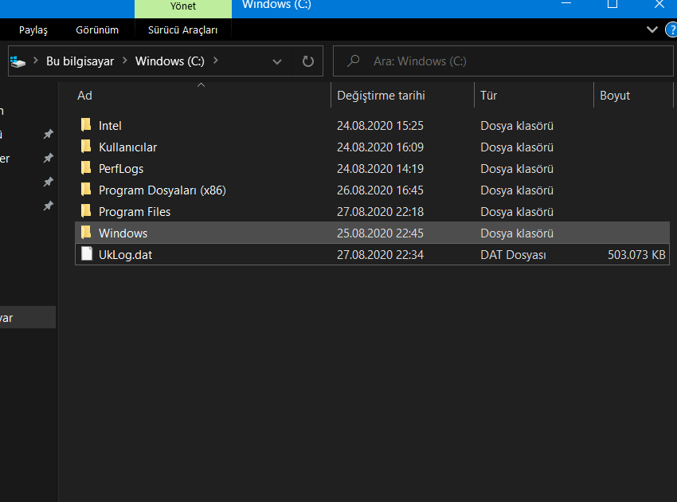Image resolution: width=677 pixels, height=502 pixels.
Task: Expand chevron after Windows (C:) breadcrumb
Action: (x=216, y=61)
